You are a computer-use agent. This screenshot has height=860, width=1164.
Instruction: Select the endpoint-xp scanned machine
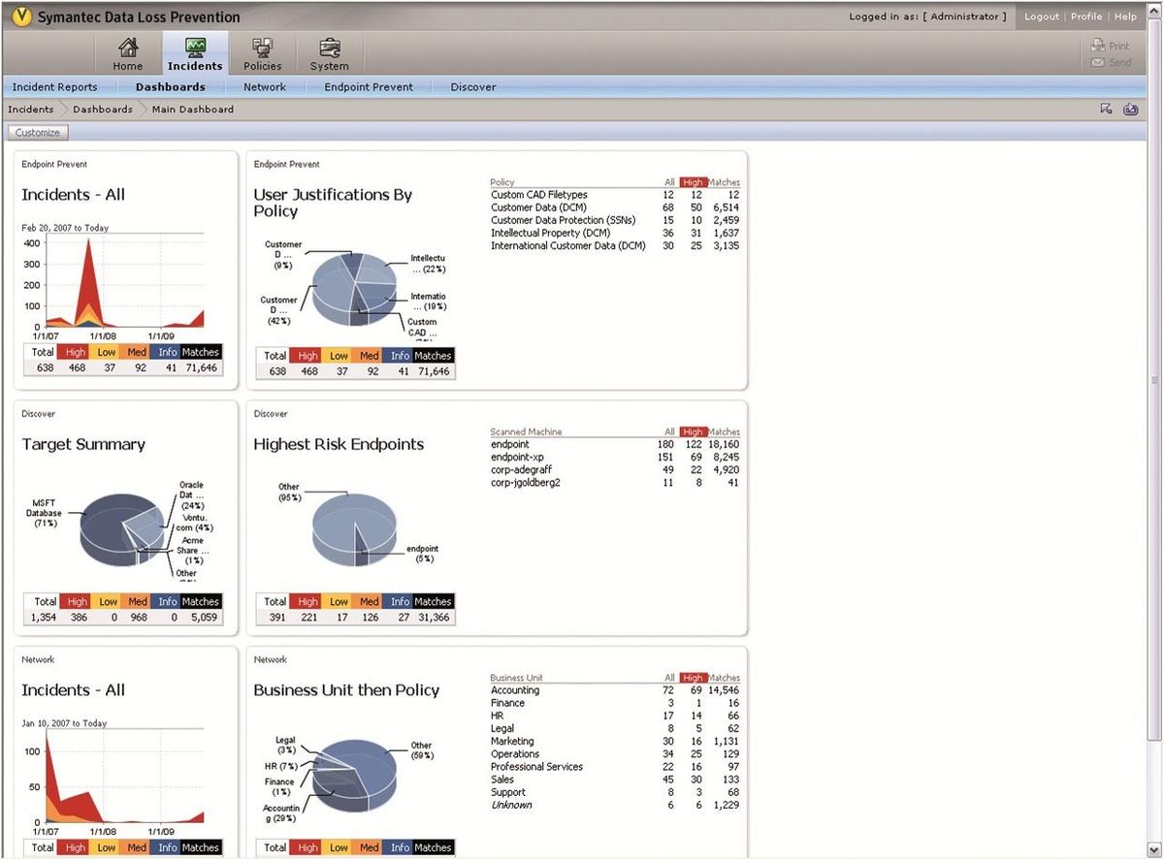pos(615,457)
